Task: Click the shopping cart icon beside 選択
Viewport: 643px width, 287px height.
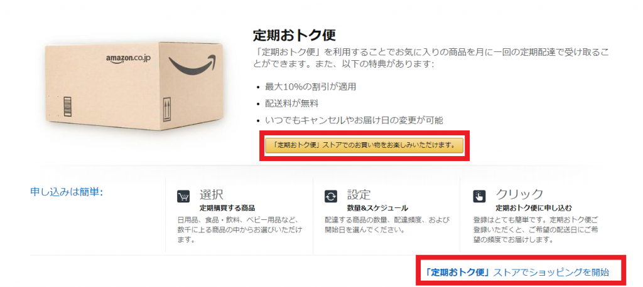Action: pyautogui.click(x=183, y=196)
